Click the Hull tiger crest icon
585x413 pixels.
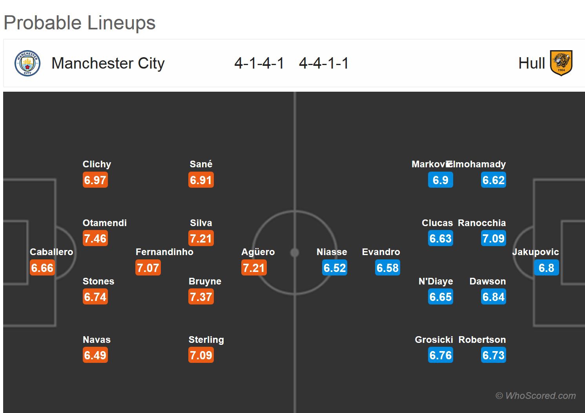pos(561,63)
